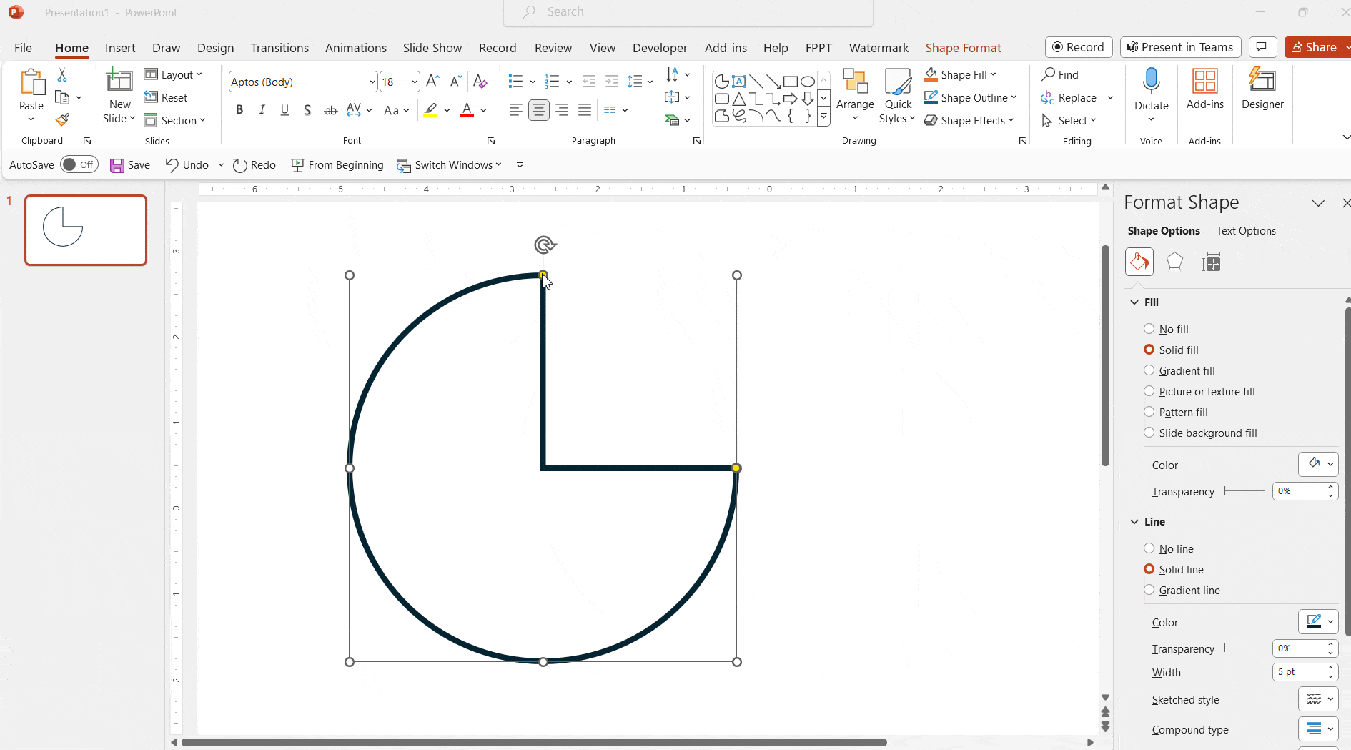1351x750 pixels.
Task: Click the Present in Teams button
Action: pos(1179,47)
